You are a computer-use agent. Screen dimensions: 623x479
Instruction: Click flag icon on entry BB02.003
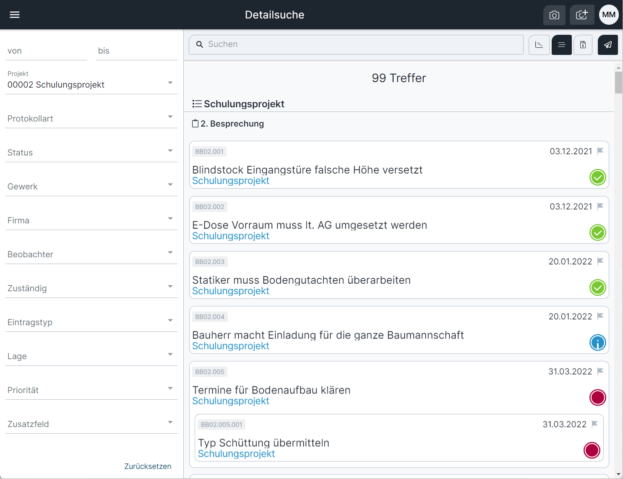click(600, 261)
